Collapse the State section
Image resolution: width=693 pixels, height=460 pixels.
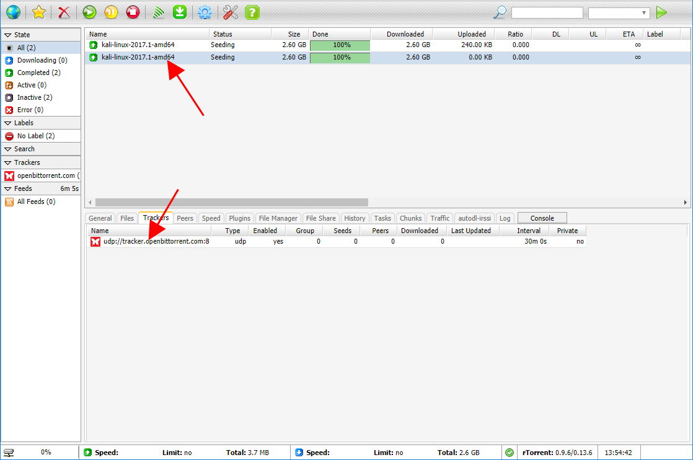[x=41, y=35]
